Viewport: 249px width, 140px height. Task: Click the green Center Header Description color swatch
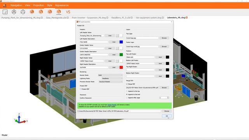tap(121, 54)
